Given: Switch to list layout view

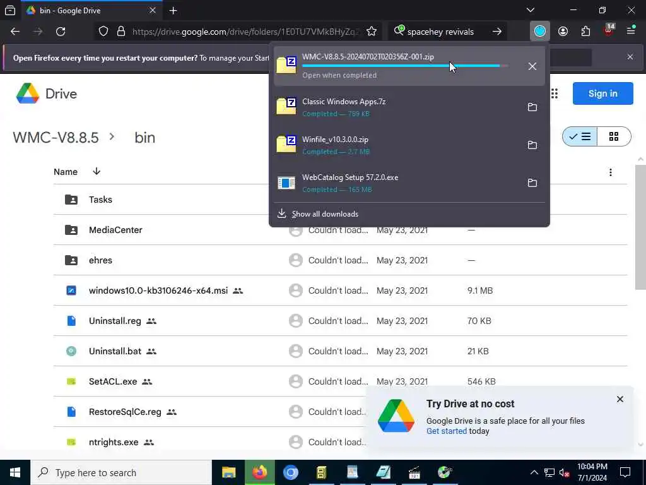Looking at the screenshot, I should (580, 136).
